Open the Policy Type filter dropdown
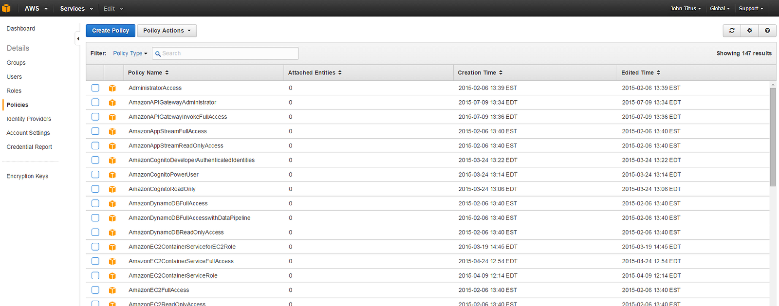Viewport: 779px width, 306px height. 130,54
